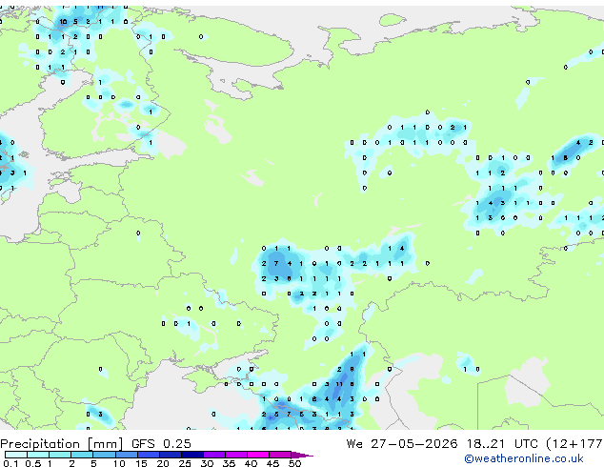604x467 pixels.
Task: Click the legend label '0.1'
Action: 10,463
